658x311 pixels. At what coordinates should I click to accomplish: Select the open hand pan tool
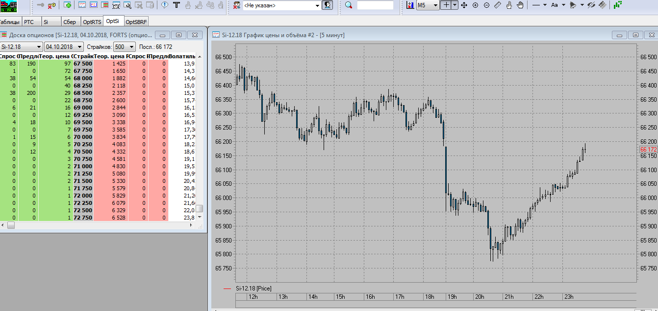520,5
